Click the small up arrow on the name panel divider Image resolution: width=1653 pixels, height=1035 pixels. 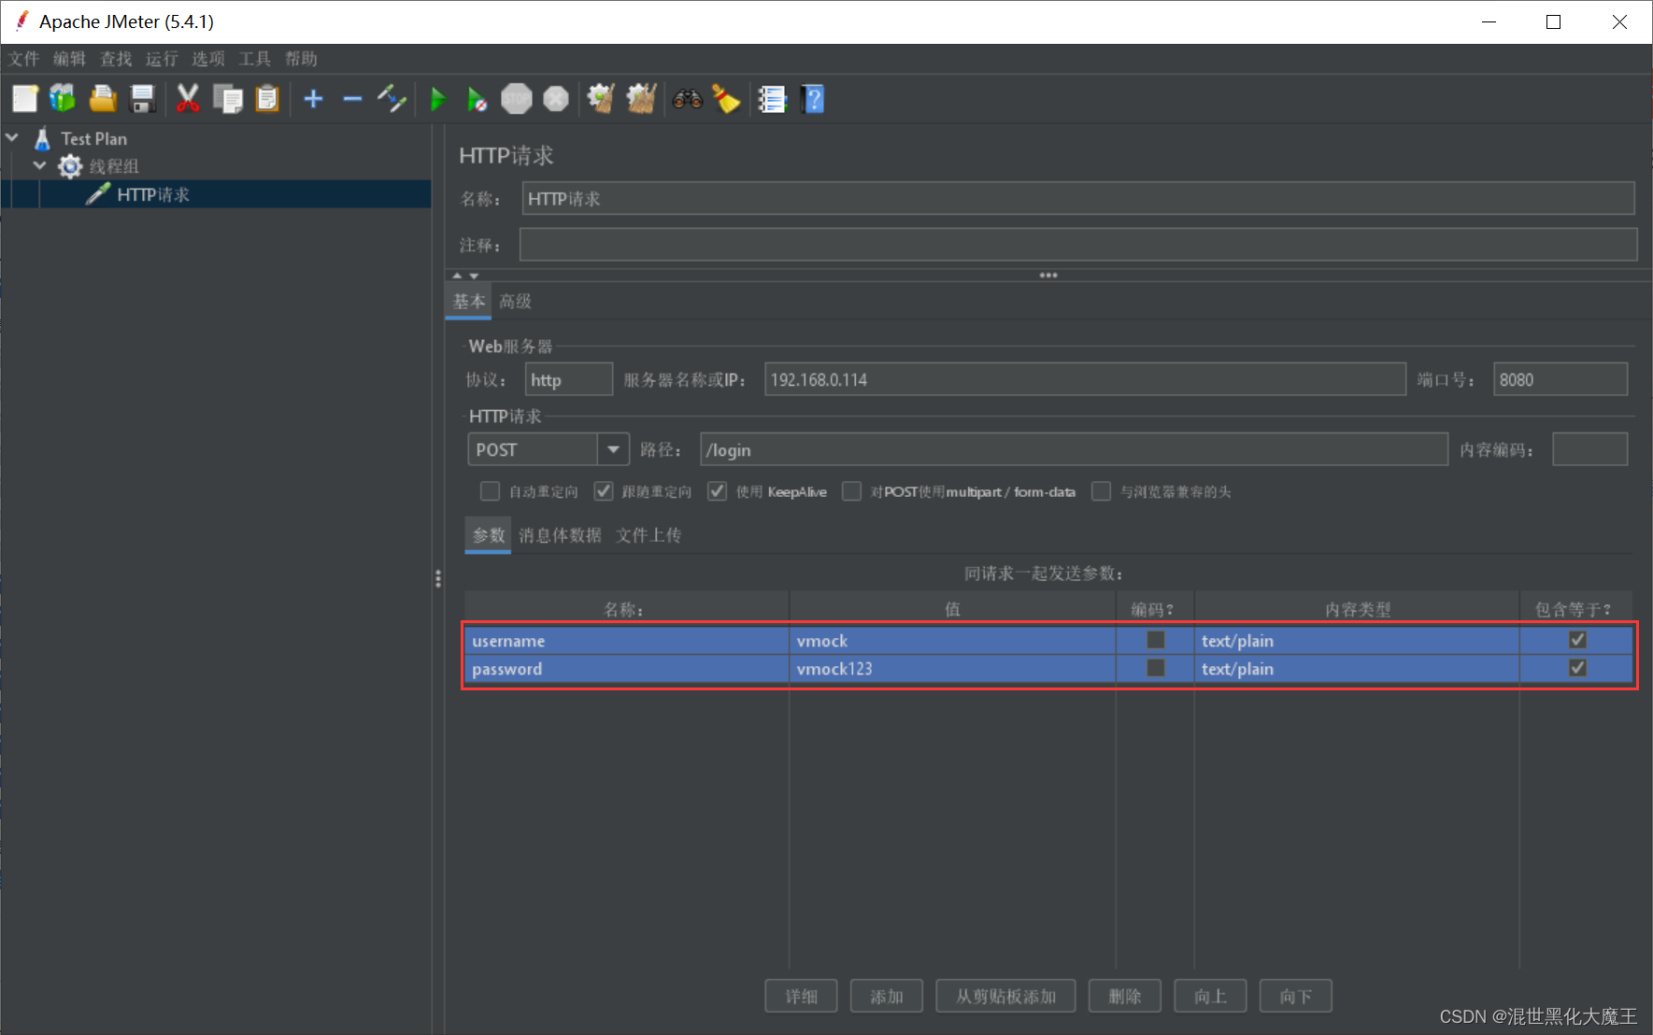click(x=457, y=276)
